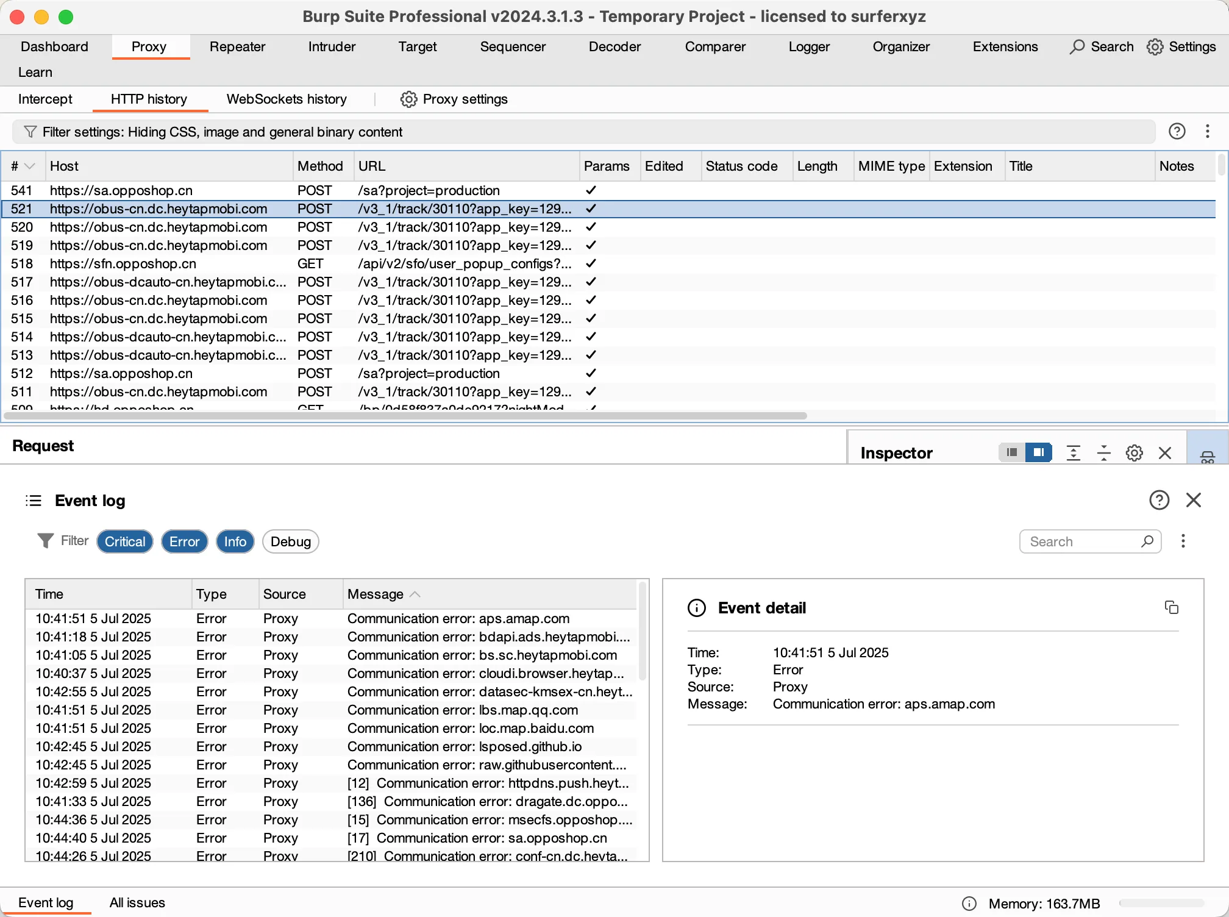
Task: Switch to All issues tab at bottom
Action: [x=137, y=903]
